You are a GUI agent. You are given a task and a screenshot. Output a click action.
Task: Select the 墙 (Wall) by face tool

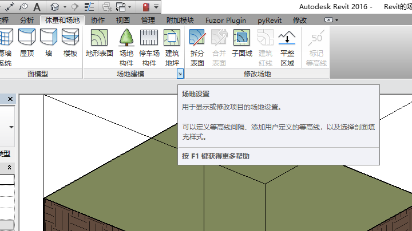49,43
